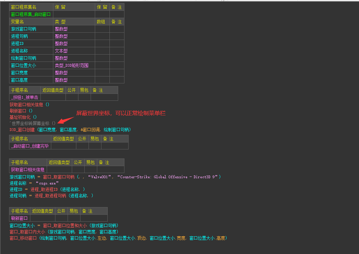Click the 公开 cell of _按钮1_被单击
This screenshot has width=359, height=254.
pos(72,97)
